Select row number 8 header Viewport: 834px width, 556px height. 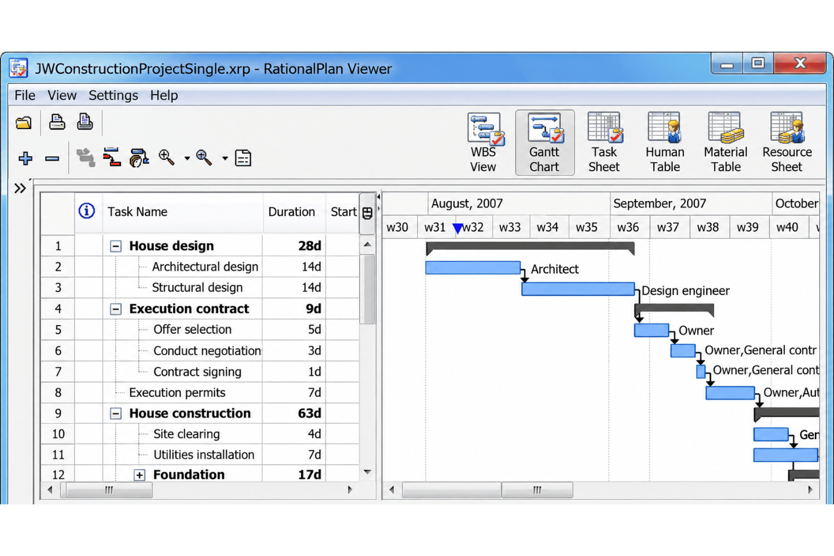pos(57,393)
